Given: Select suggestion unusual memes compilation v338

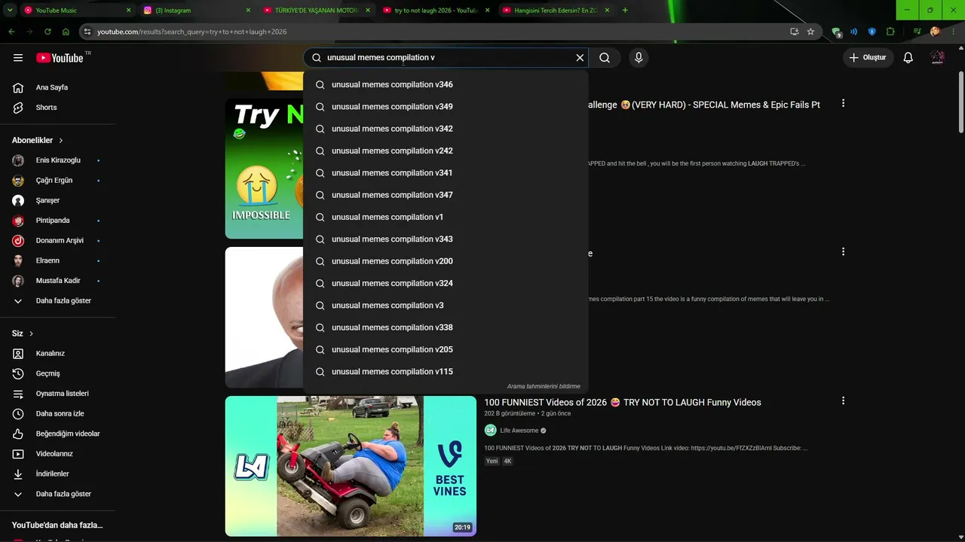Looking at the screenshot, I should coord(446,327).
